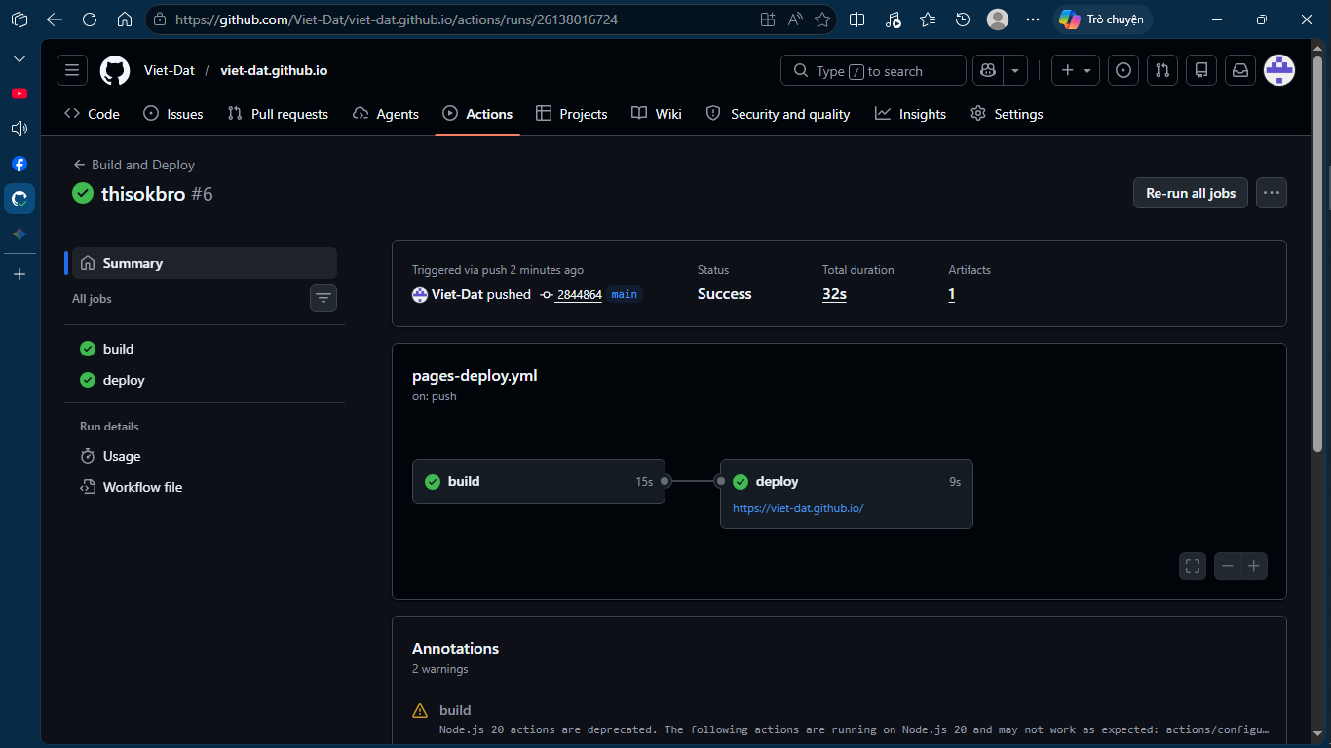
Task: Open the build job in sidebar
Action: pyautogui.click(x=205, y=349)
